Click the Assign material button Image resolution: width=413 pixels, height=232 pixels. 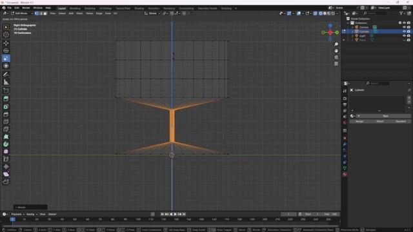[x=359, y=122]
